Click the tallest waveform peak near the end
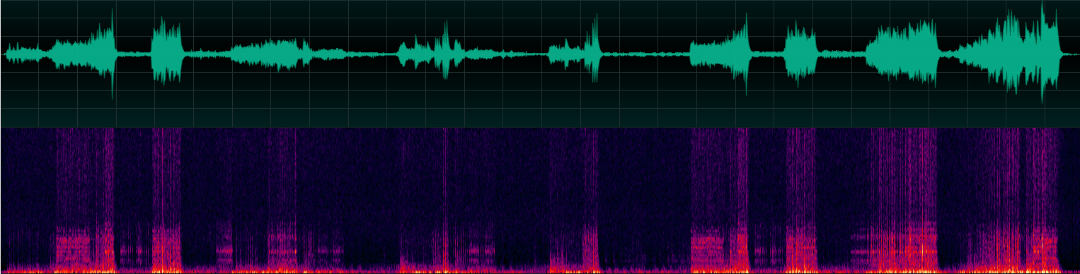Image resolution: width=1080 pixels, height=274 pixels. (x=1043, y=52)
